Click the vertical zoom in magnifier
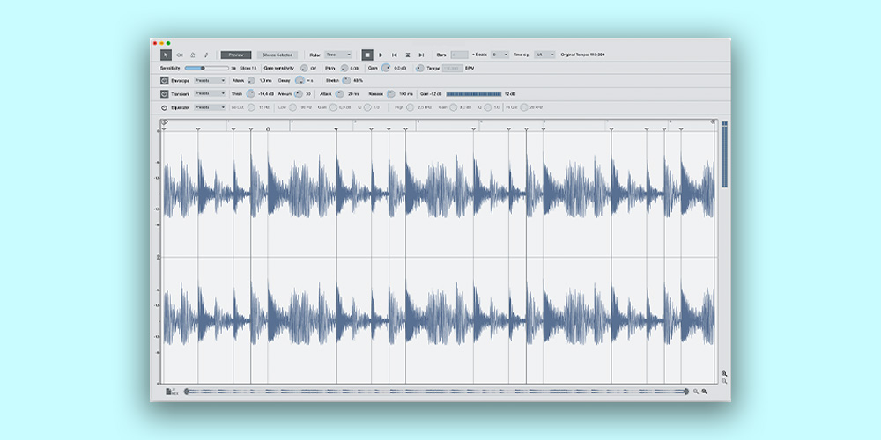 pyautogui.click(x=724, y=373)
